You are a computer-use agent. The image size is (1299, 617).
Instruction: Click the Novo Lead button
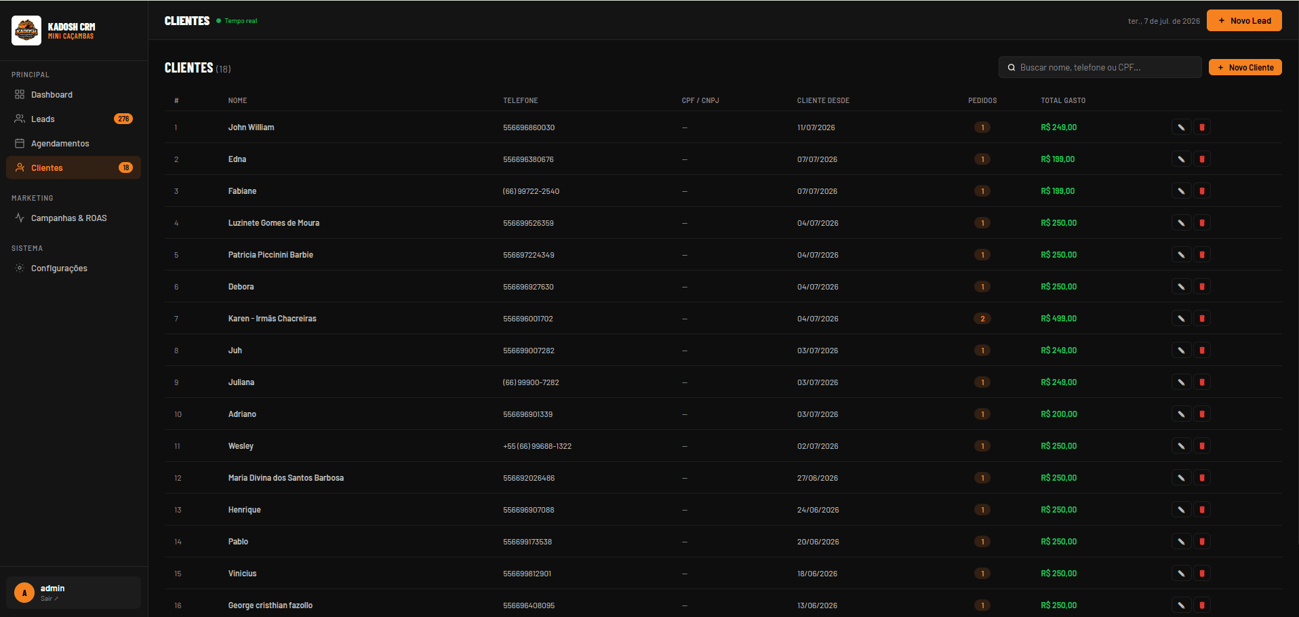tap(1244, 21)
